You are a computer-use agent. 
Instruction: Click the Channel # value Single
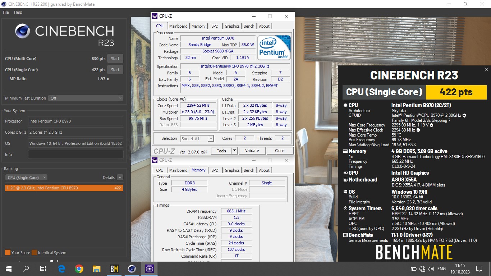(x=267, y=183)
